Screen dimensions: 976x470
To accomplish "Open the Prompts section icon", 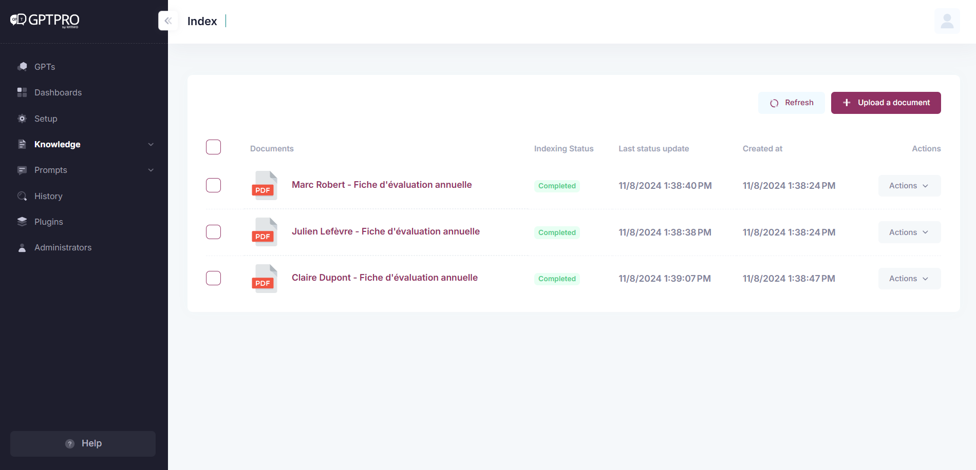I will tap(23, 170).
